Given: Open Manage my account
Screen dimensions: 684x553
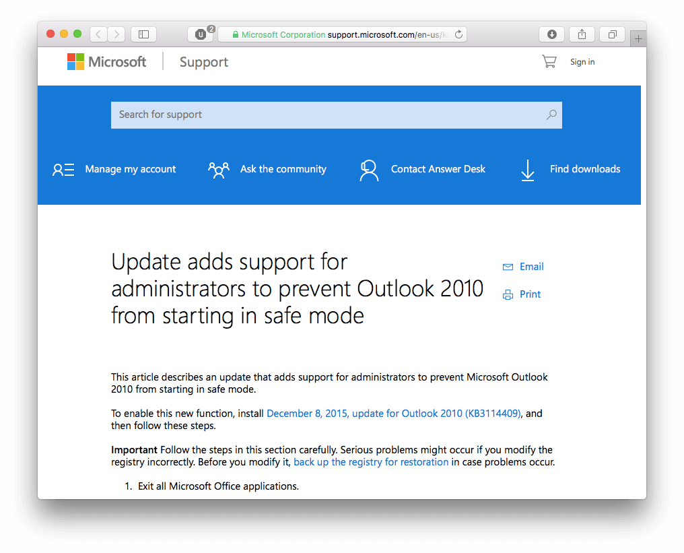Looking at the screenshot, I should tap(131, 169).
